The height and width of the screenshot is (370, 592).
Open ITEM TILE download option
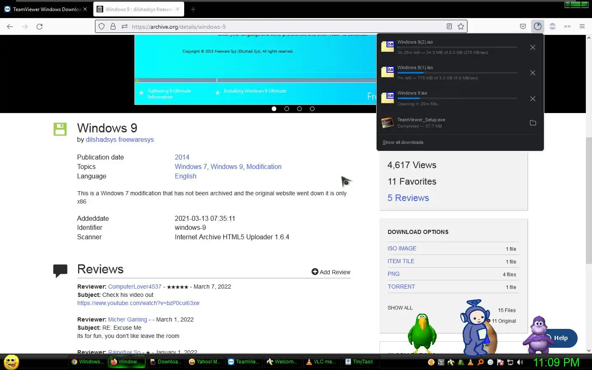pyautogui.click(x=401, y=261)
